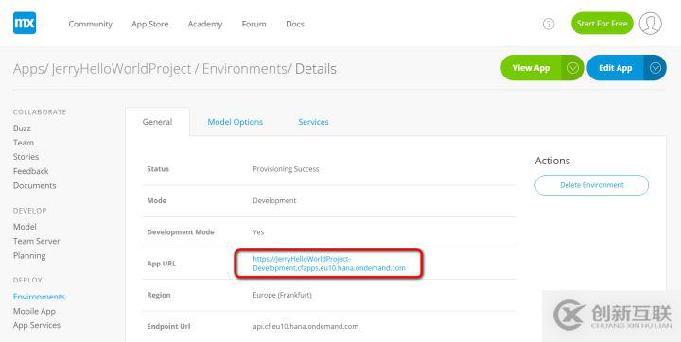This screenshot has height=342, width=681.
Task: Switch to the General tab
Action: click(157, 122)
